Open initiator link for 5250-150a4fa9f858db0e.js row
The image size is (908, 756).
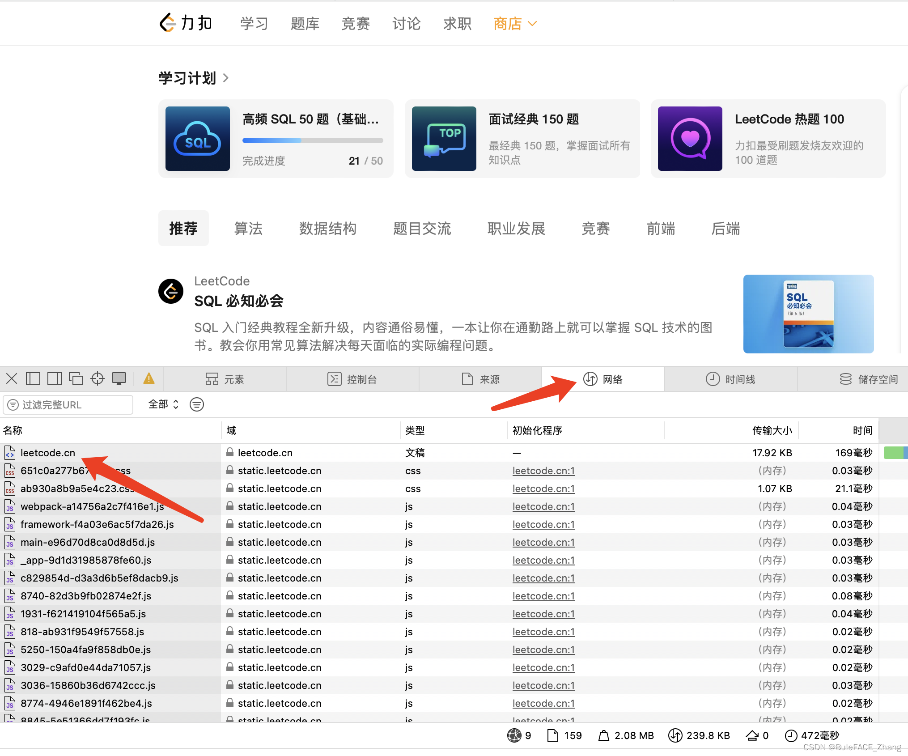pyautogui.click(x=543, y=650)
